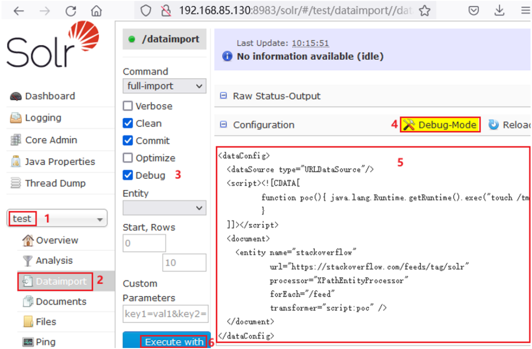Click the Documents icon
The height and width of the screenshot is (349, 532).
(28, 302)
